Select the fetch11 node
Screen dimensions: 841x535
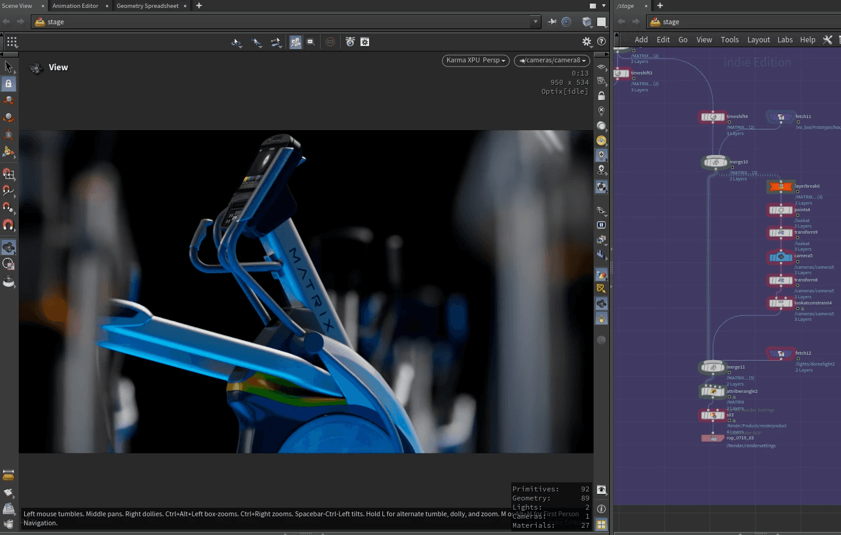coord(781,117)
